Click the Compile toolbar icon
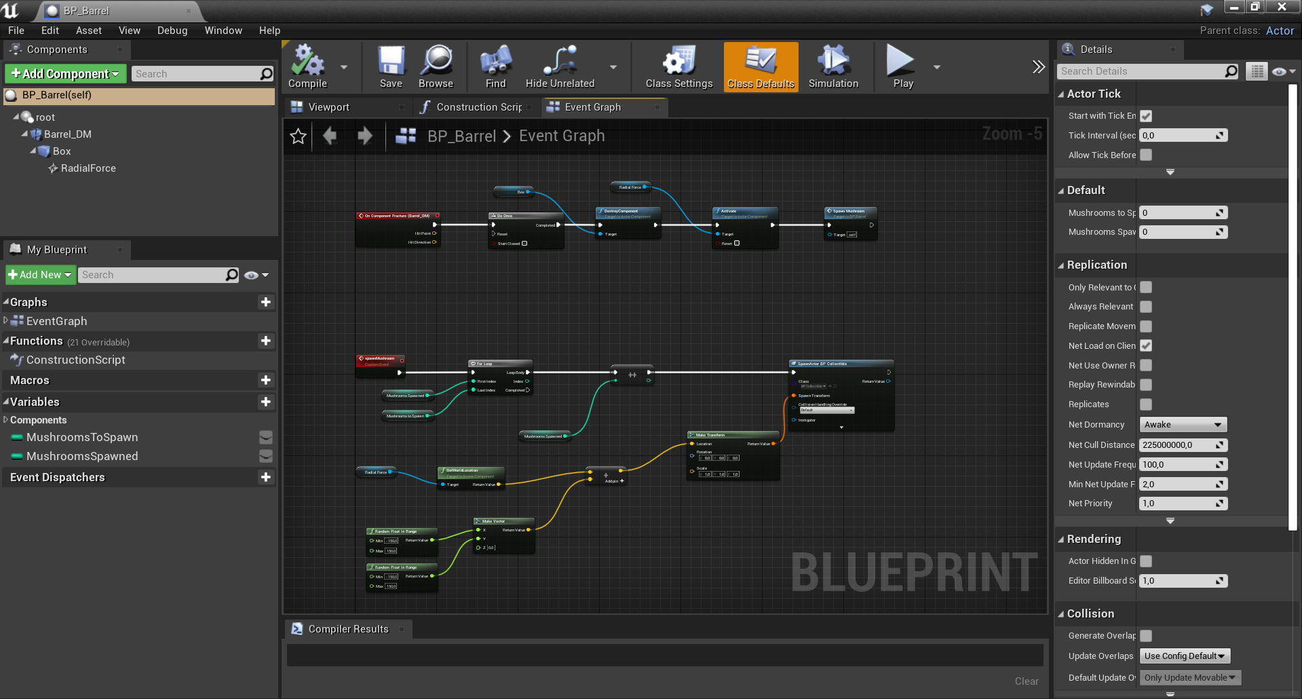Viewport: 1302px width, 699px height. pyautogui.click(x=308, y=66)
